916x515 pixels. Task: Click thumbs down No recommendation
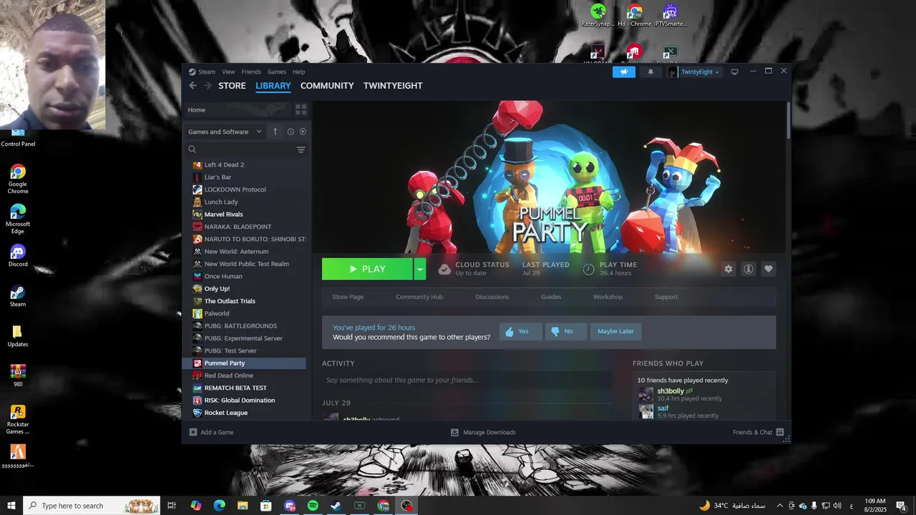pyautogui.click(x=566, y=331)
